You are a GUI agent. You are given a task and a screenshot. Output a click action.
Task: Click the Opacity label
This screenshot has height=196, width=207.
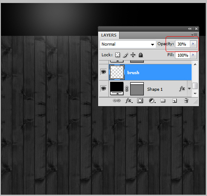click(166, 44)
